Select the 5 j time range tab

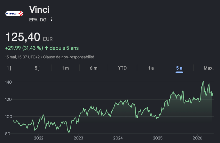(x=37, y=68)
